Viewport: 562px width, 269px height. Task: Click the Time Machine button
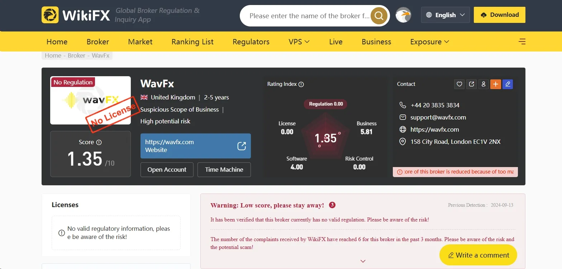tap(224, 170)
